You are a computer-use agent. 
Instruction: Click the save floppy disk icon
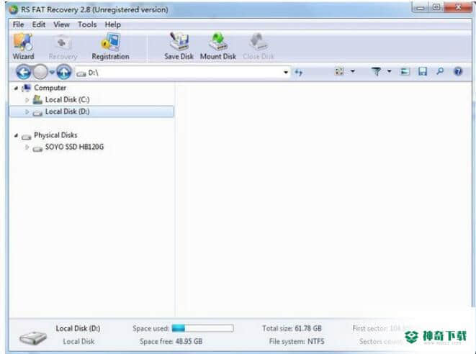423,71
